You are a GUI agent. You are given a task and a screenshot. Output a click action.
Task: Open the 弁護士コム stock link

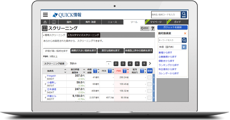pos(52,96)
